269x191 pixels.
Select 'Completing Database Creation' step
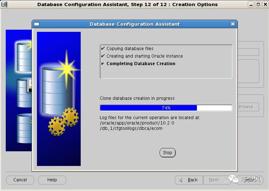click(141, 64)
